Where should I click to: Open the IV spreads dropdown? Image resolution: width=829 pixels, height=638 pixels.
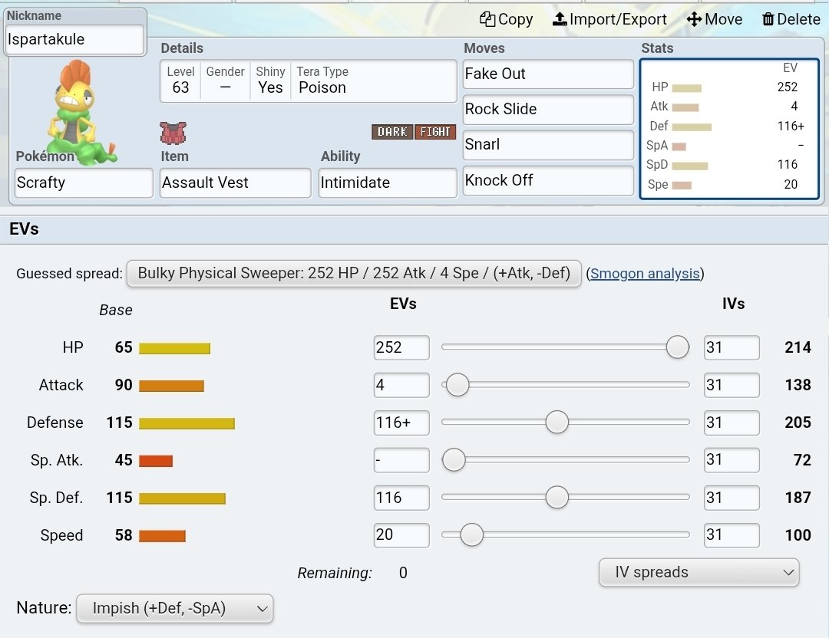(699, 573)
